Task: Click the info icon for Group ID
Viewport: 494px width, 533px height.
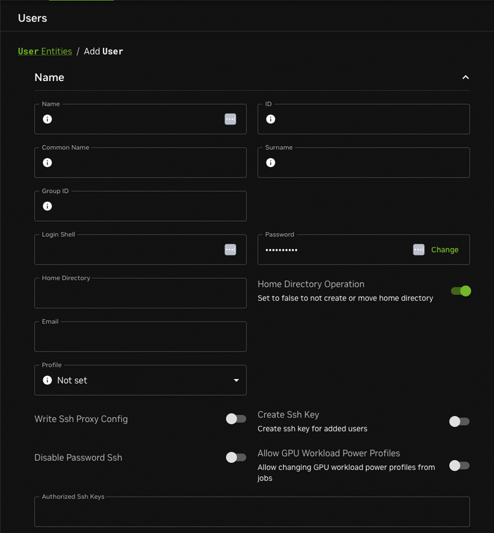Action: [x=47, y=206]
